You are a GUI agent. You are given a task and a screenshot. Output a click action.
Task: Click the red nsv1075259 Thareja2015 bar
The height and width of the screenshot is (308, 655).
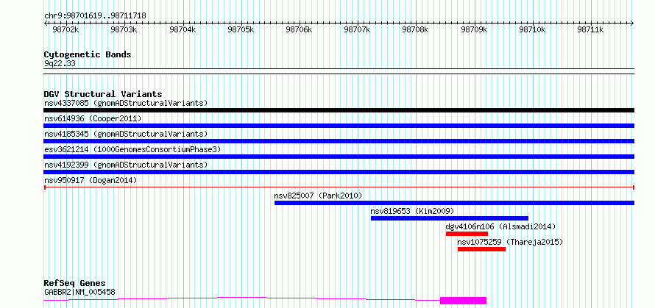(x=481, y=249)
